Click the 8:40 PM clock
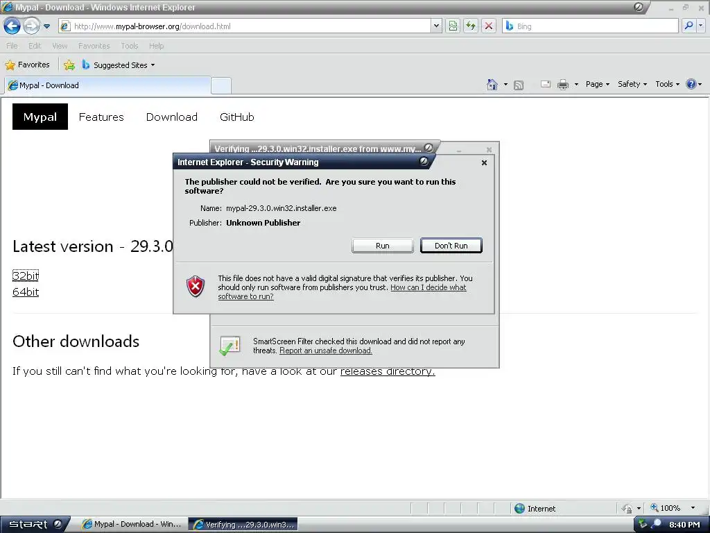Viewport: 710px width, 533px height. tap(684, 525)
